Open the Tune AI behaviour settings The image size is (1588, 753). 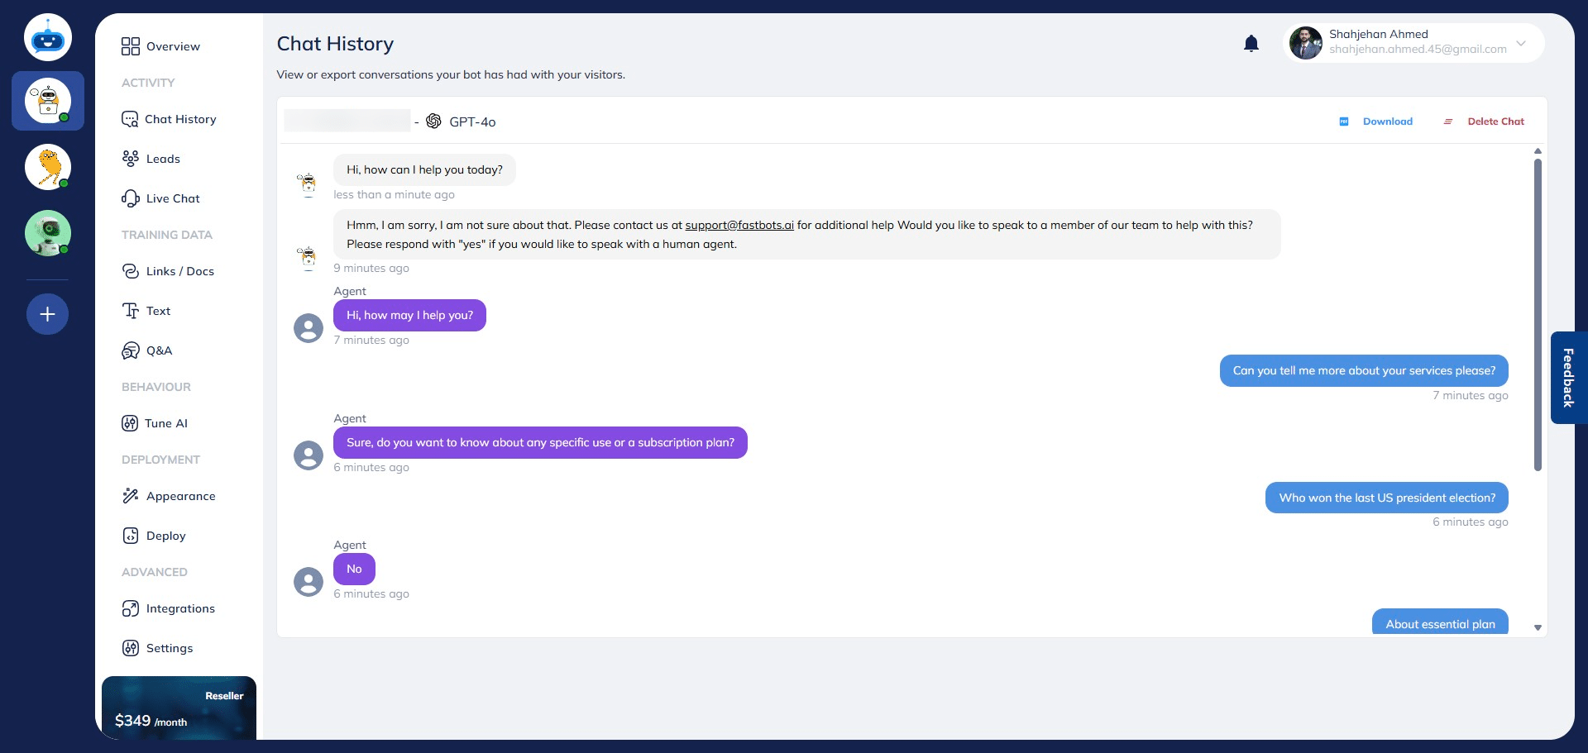[165, 422]
